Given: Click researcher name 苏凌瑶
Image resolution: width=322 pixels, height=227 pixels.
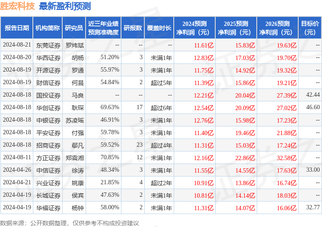Looking at the screenshot, I should pos(75,120).
